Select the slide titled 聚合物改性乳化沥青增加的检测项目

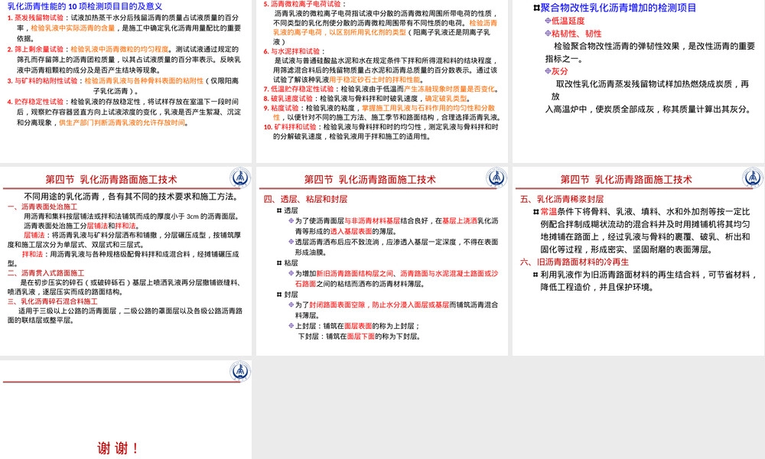coord(638,81)
